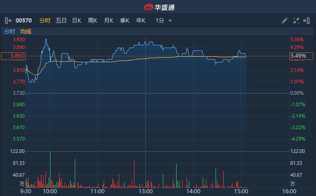Toggle the 均线 average line legend
The height and width of the screenshot is (196, 316).
coord(26,32)
